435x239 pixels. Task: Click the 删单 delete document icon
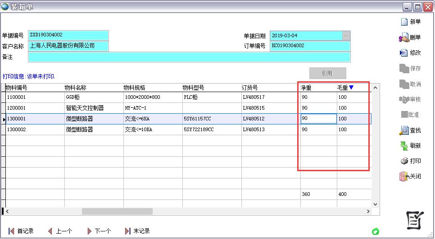coord(404,38)
